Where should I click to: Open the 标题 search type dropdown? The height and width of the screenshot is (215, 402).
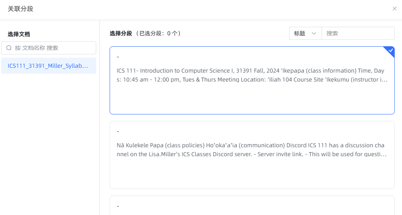[305, 33]
